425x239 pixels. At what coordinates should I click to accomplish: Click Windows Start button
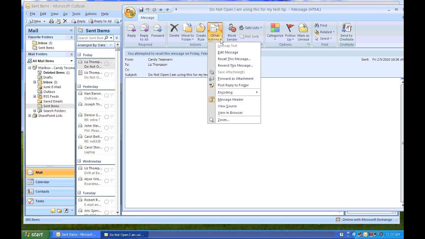point(36,234)
